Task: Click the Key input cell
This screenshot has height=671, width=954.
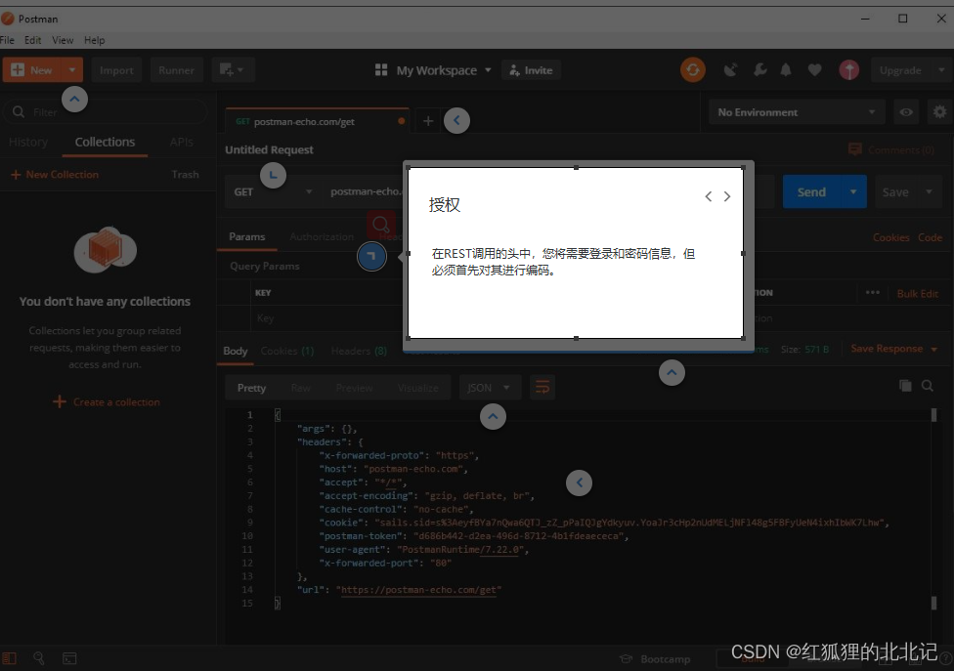Action: click(325, 317)
